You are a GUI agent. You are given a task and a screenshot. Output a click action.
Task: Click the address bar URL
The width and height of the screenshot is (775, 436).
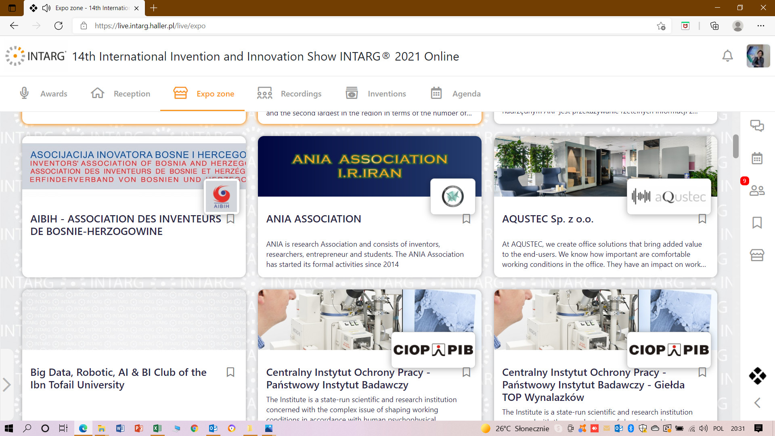click(x=150, y=26)
